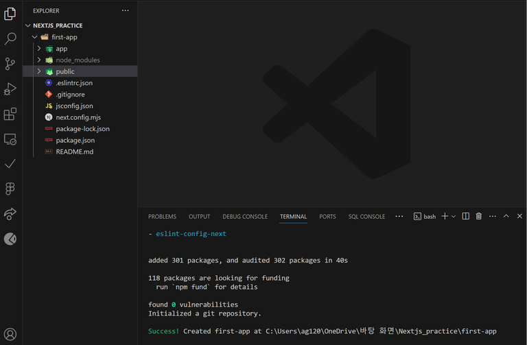Image resolution: width=527 pixels, height=345 pixels.
Task: Switch to the PROBLEMS tab
Action: tap(162, 217)
